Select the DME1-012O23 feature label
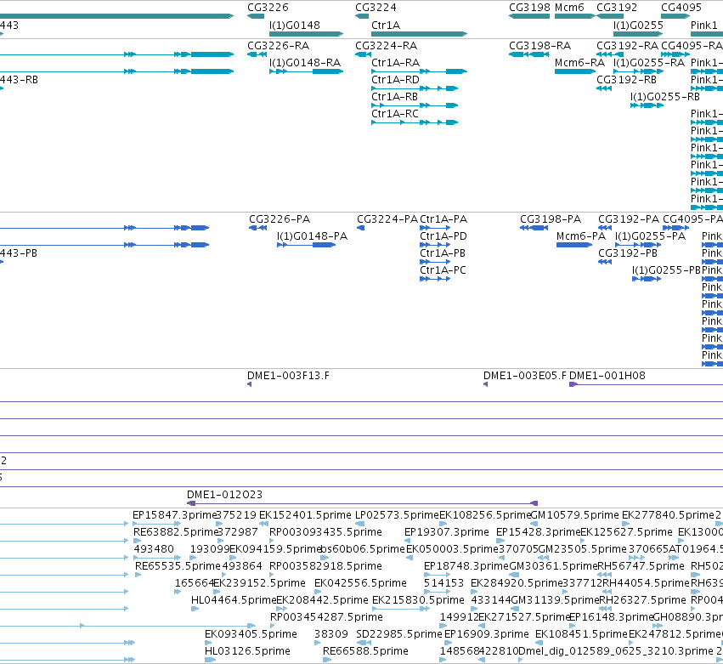 (x=224, y=495)
